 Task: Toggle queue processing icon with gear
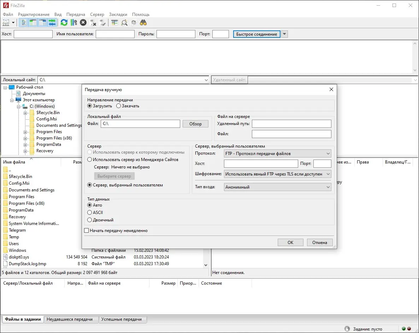[x=74, y=23]
